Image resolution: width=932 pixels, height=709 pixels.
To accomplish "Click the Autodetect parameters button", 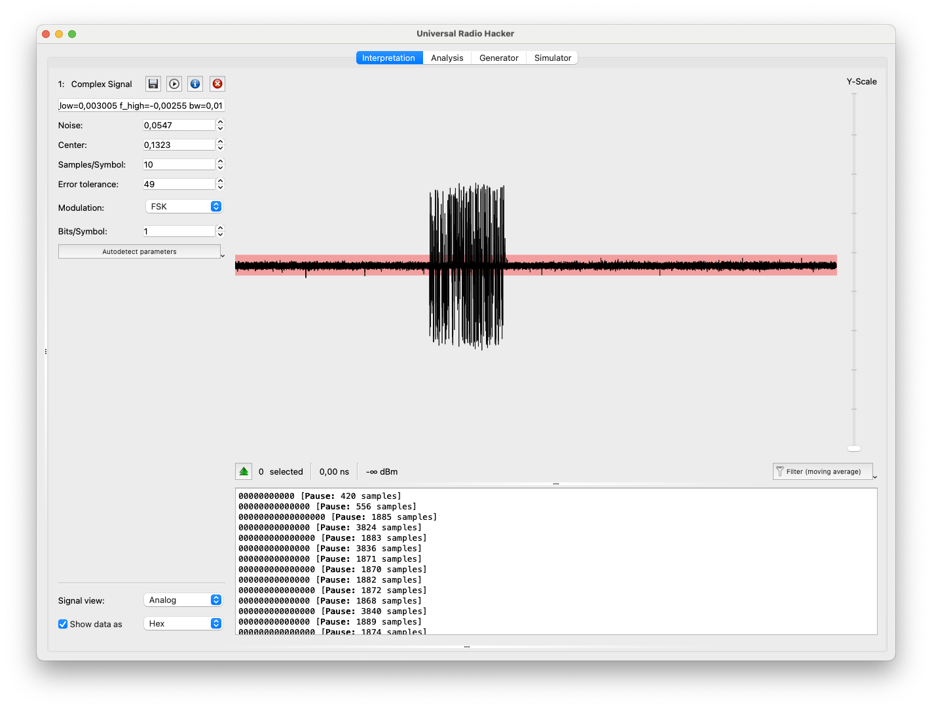I will (139, 252).
